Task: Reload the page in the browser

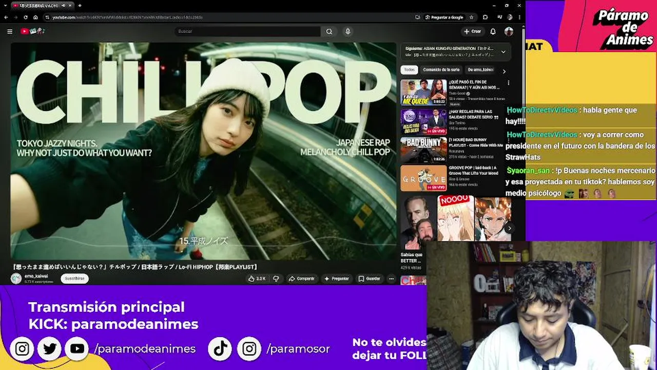Action: coord(26,17)
